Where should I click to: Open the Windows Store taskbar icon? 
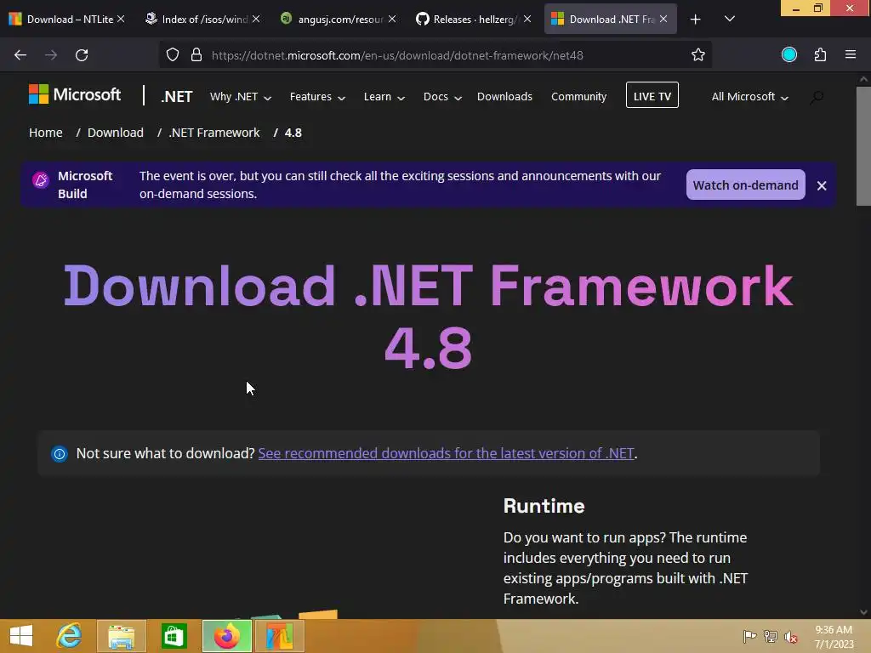174,636
